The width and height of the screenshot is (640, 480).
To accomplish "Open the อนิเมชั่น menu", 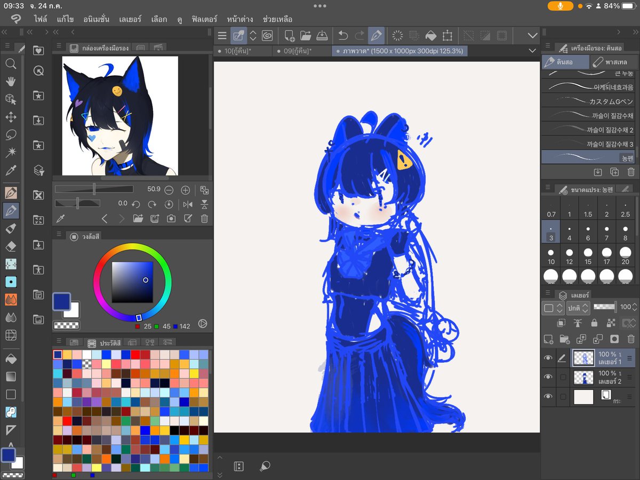I will pyautogui.click(x=97, y=19).
